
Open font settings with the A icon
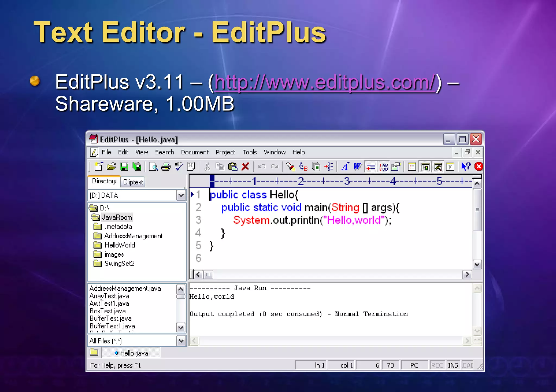(345, 166)
